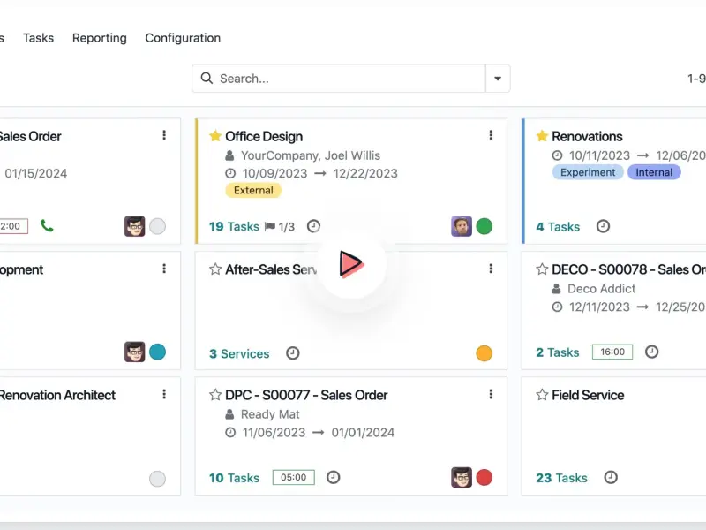Screen dimensions: 706x530
Task: Click the green status circle on Office Design
Action: coord(484,226)
